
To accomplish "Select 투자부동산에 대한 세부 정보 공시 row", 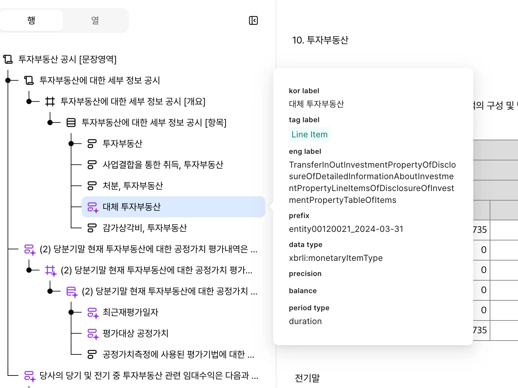I will pos(100,80).
